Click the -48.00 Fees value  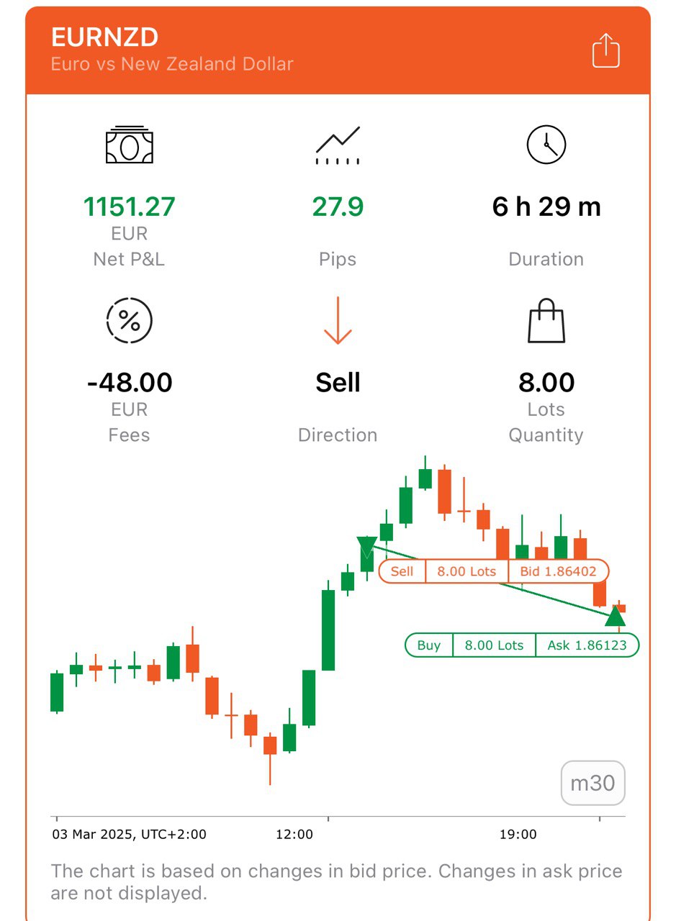pyautogui.click(x=129, y=383)
